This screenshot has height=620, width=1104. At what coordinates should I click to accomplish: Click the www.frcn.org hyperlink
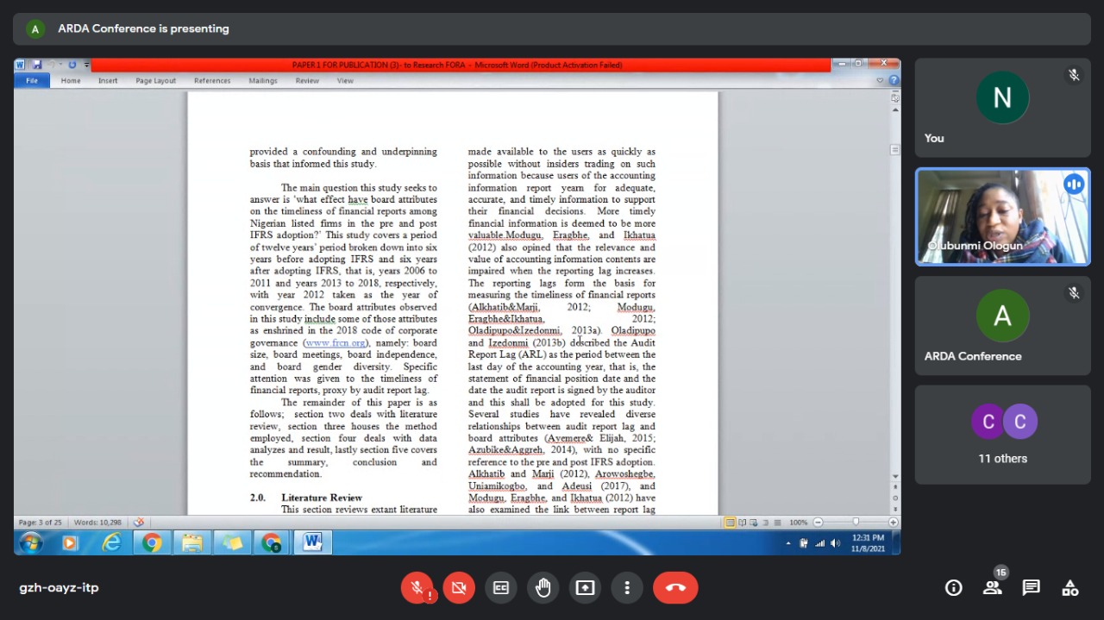335,343
